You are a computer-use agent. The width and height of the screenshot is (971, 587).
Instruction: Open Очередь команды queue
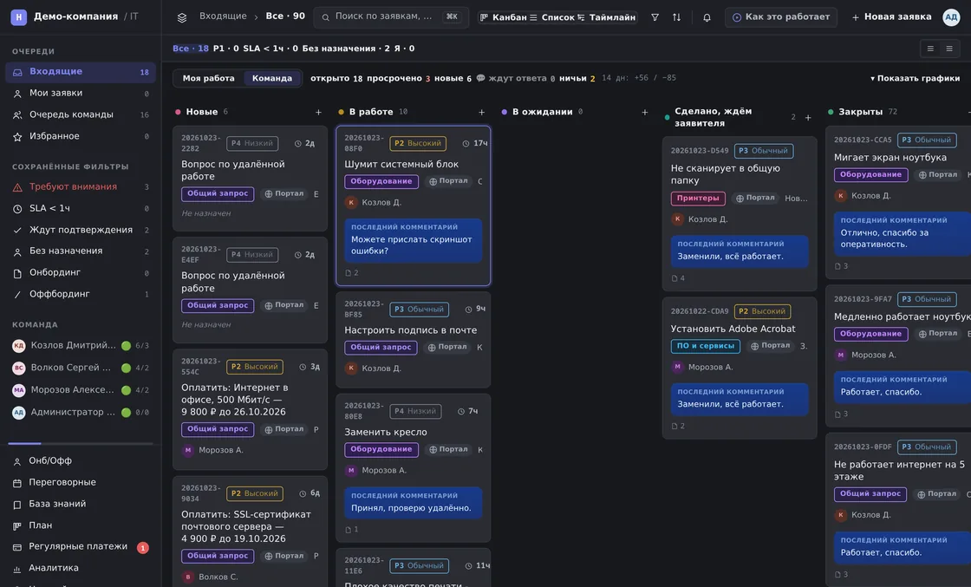(81, 114)
